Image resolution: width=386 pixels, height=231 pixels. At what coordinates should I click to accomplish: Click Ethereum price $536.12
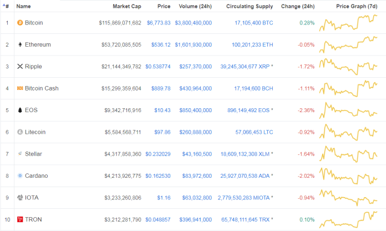(161, 44)
